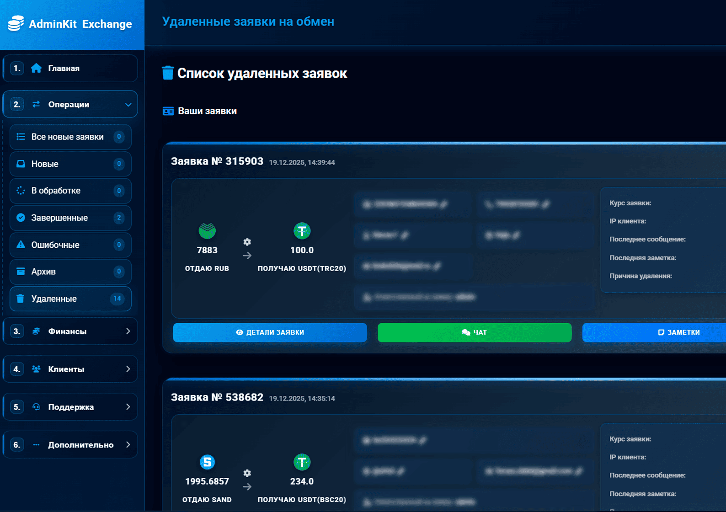Click the Заявка № 315903 heading

(x=217, y=161)
